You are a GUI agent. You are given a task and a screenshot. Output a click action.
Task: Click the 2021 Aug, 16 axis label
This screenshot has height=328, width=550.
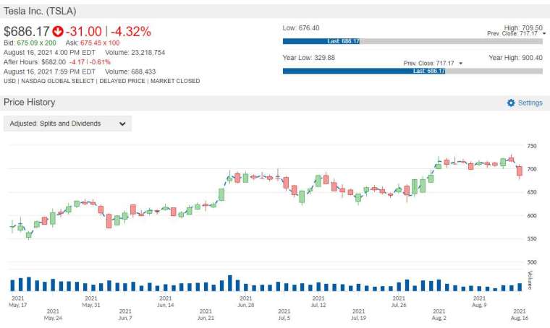click(520, 315)
